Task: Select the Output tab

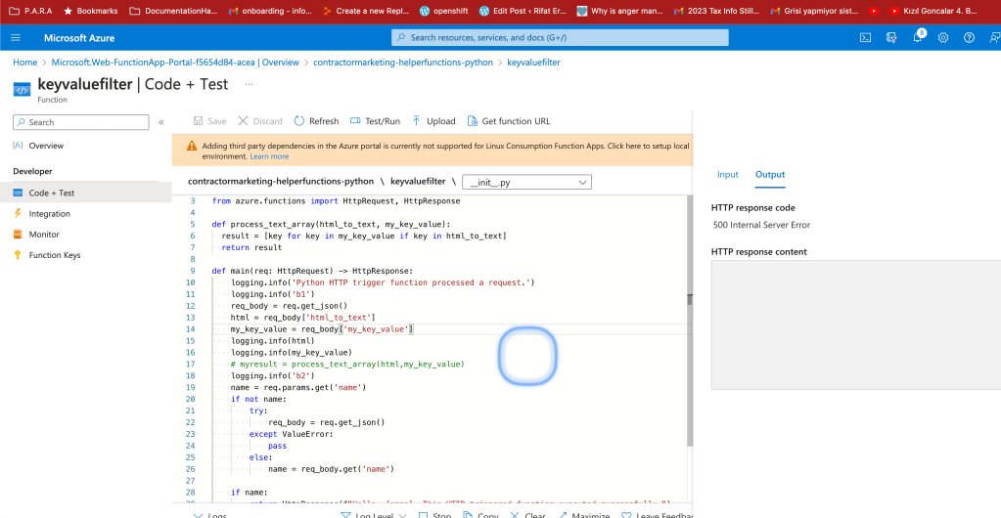Action: [x=770, y=174]
